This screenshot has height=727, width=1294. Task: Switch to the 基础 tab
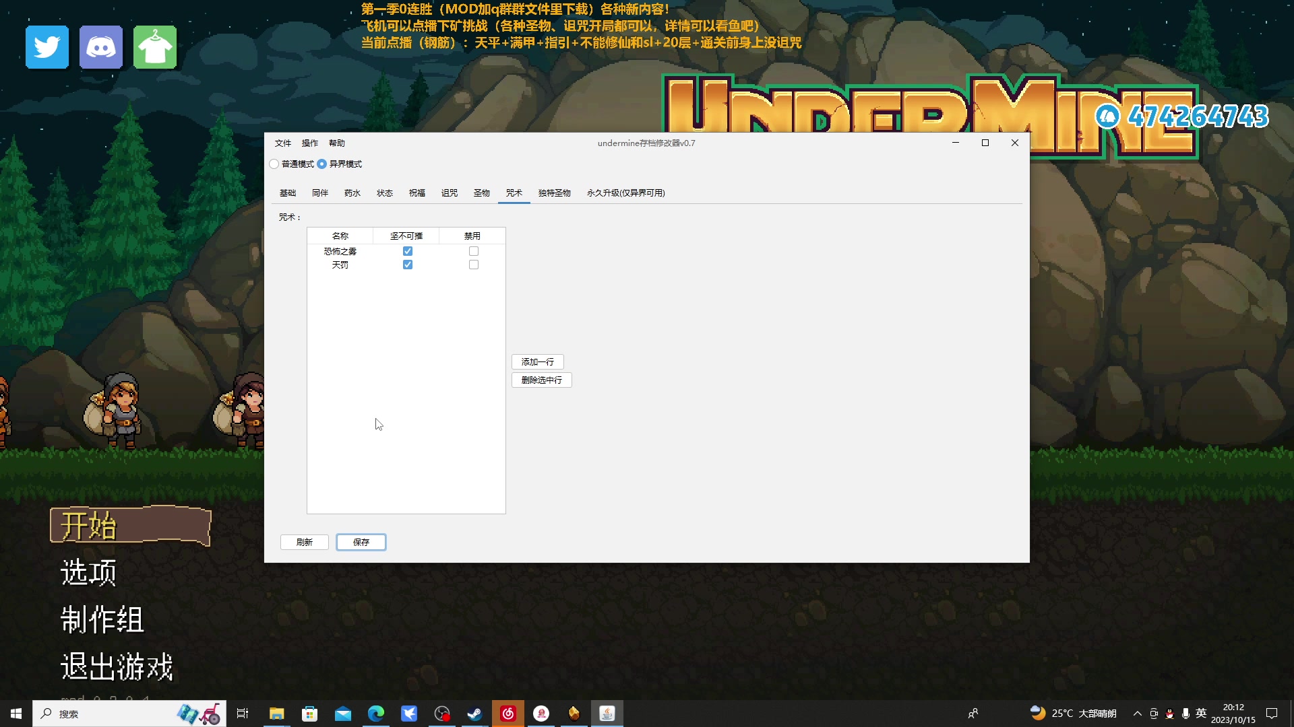pyautogui.click(x=288, y=193)
